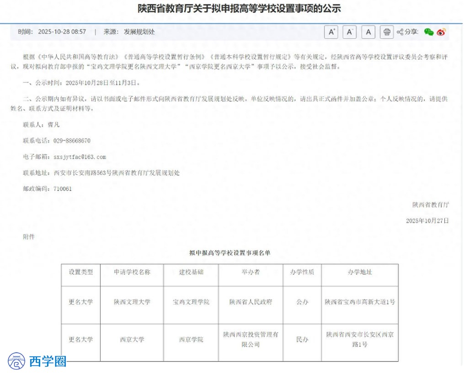Select the 陕西文理大学 table cell
Viewport: 464px width, 374px height.
click(x=132, y=302)
